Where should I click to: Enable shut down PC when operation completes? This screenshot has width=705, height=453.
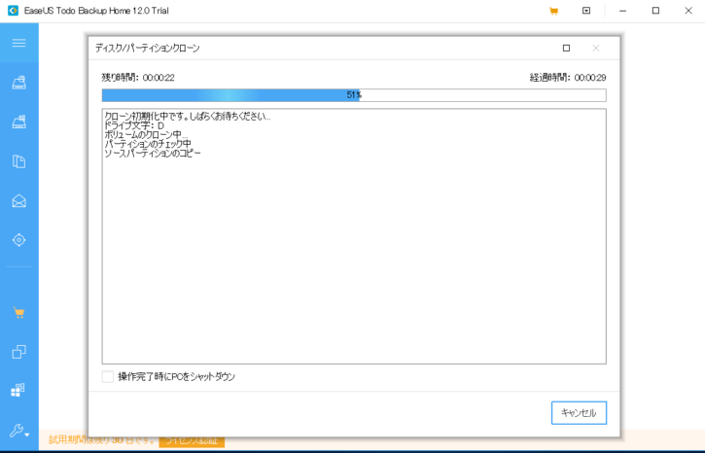(108, 376)
